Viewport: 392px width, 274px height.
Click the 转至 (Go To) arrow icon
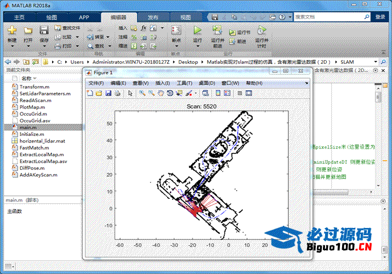tap(90, 37)
